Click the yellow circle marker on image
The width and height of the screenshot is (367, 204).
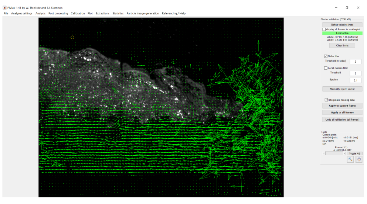point(72,37)
